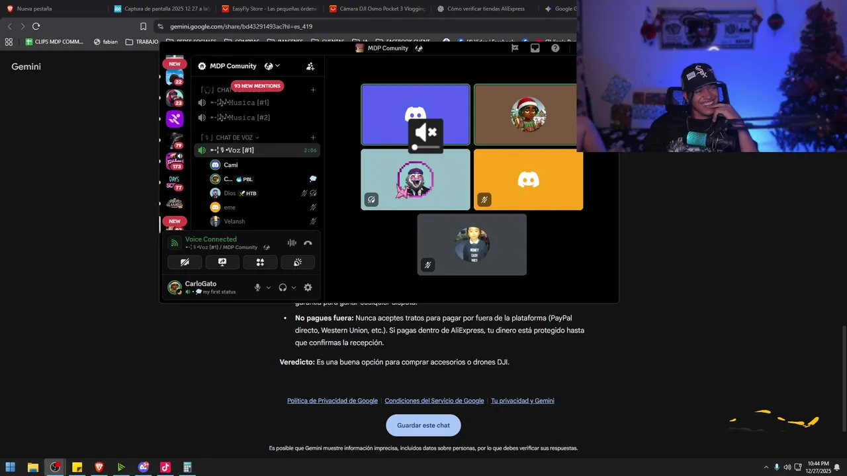Expand microphone input options arrow
Viewport: 847px width, 476px height.
(x=268, y=288)
